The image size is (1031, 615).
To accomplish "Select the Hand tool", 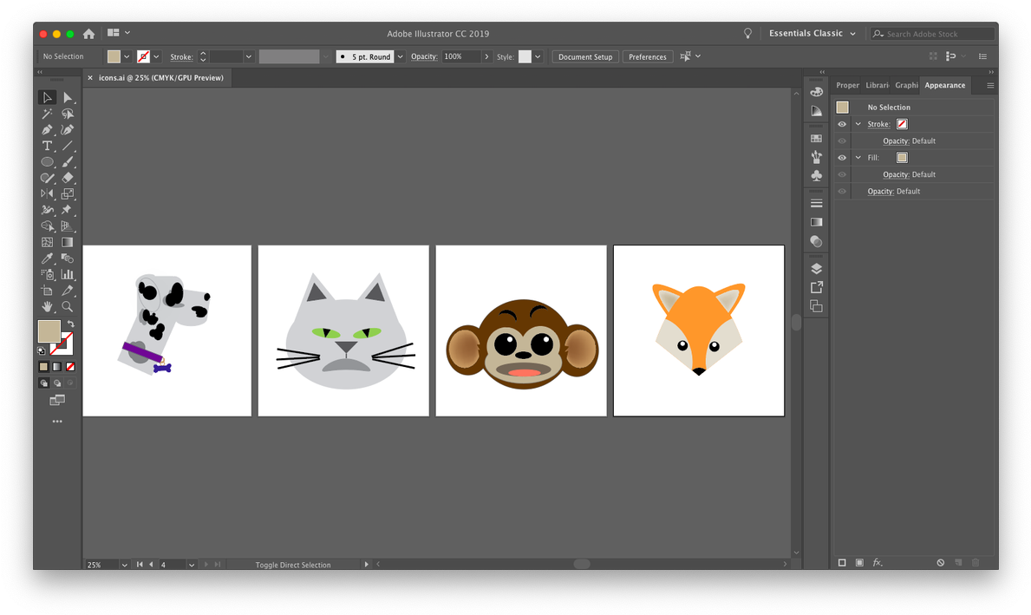I will (47, 307).
